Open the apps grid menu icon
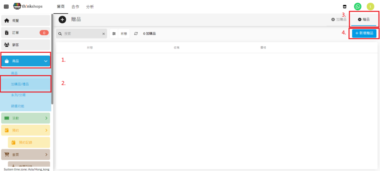 6,7
